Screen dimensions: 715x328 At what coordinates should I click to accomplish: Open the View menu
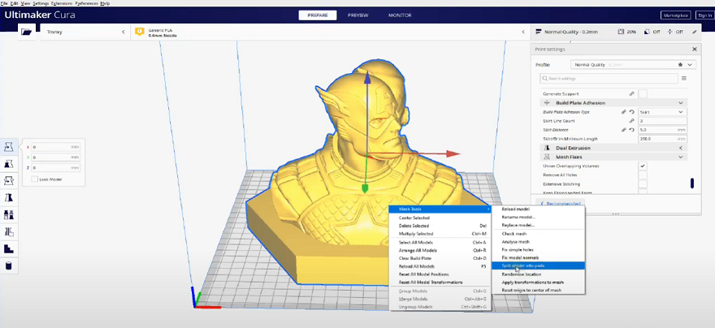[x=25, y=3]
